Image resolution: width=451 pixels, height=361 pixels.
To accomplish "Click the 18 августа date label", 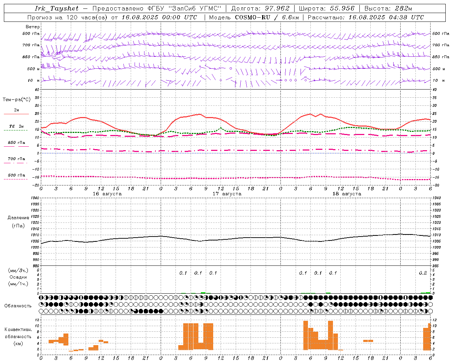I will click(x=347, y=194).
